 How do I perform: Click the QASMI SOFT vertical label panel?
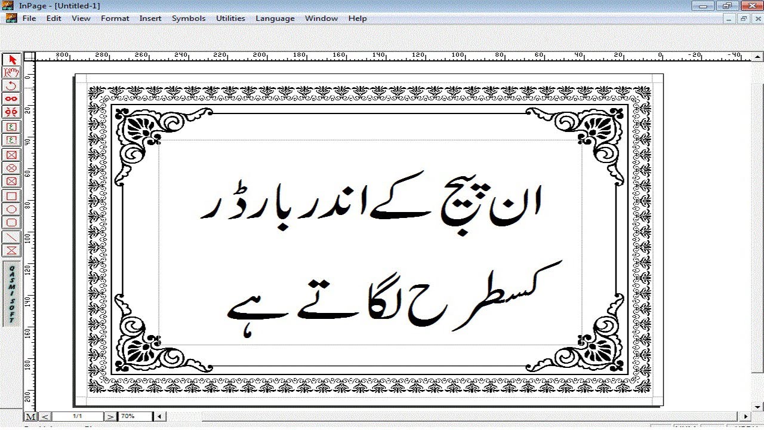point(12,294)
